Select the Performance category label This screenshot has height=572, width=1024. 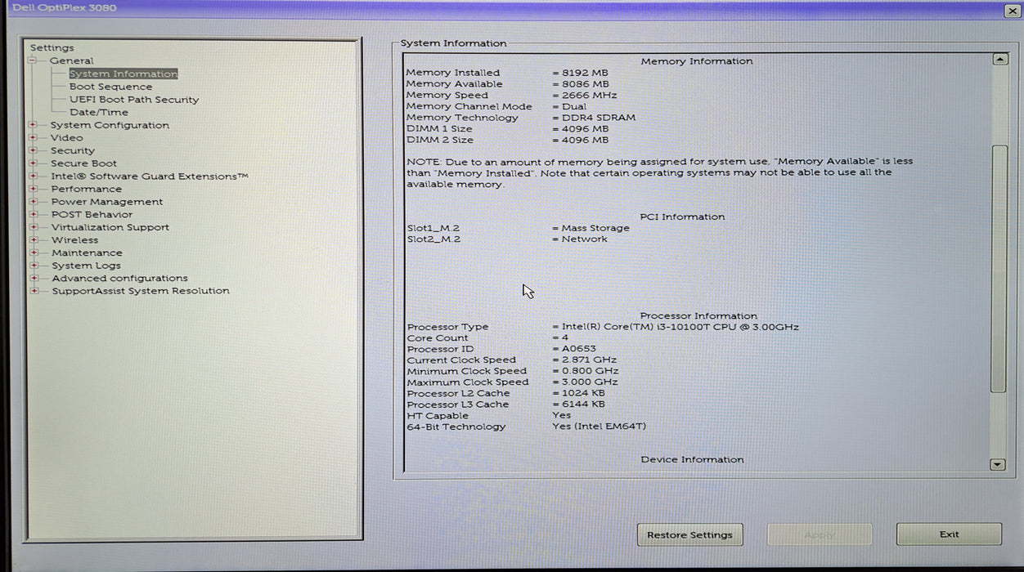(86, 189)
